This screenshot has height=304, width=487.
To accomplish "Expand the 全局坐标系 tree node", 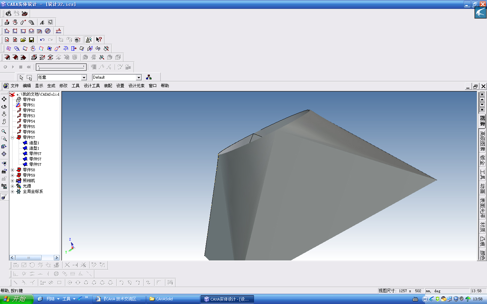I will (13, 192).
